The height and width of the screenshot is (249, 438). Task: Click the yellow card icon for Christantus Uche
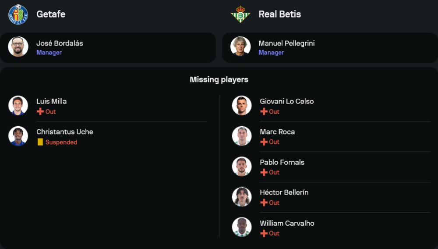click(x=40, y=142)
